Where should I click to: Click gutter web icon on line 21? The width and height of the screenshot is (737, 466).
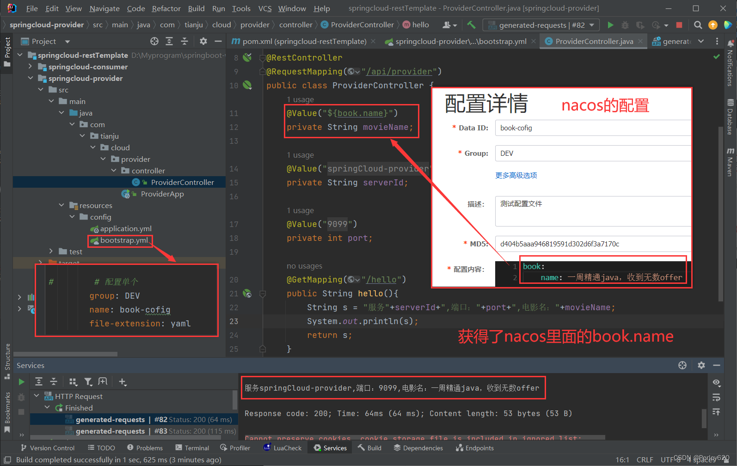click(x=248, y=294)
